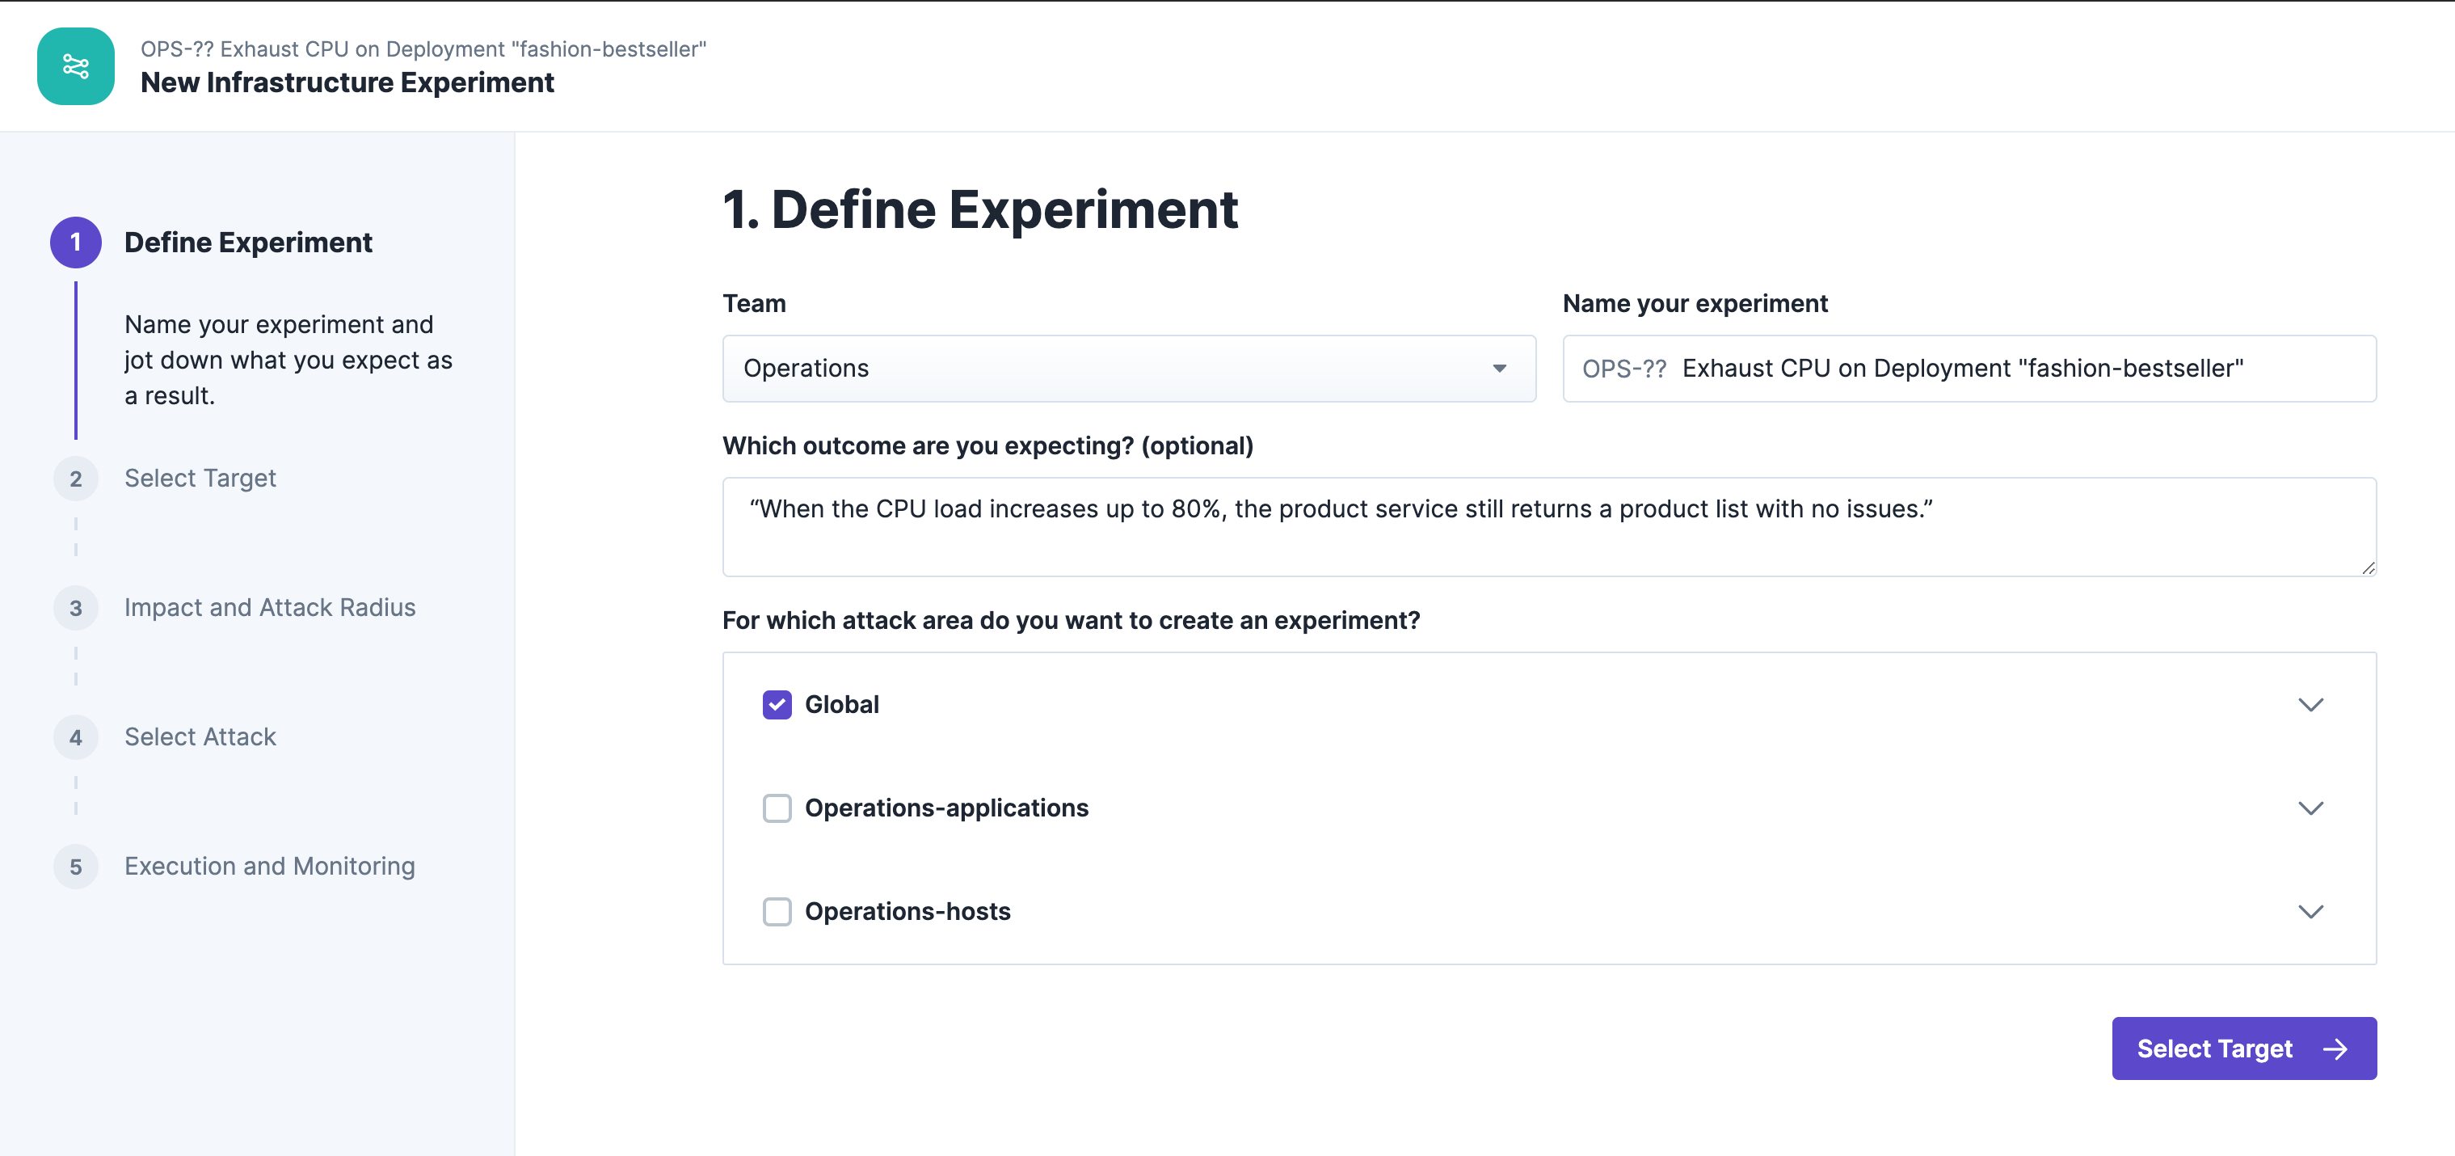Screen dimensions: 2455x1156
Task: Enable the Operations-hosts checkbox
Action: tap(777, 912)
